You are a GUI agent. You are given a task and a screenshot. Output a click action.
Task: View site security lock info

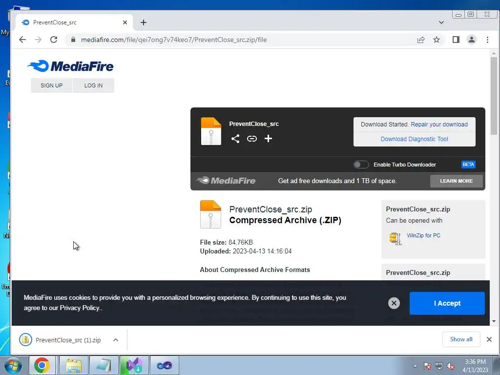click(73, 40)
